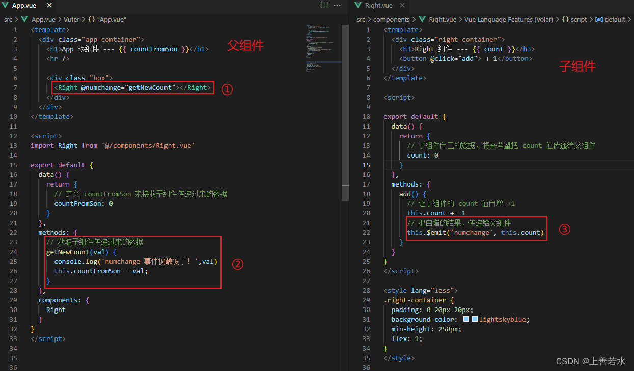Click the add() method line

(x=412, y=194)
